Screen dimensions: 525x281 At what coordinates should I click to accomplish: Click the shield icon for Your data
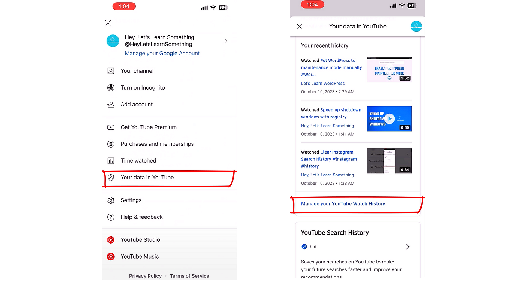(111, 178)
